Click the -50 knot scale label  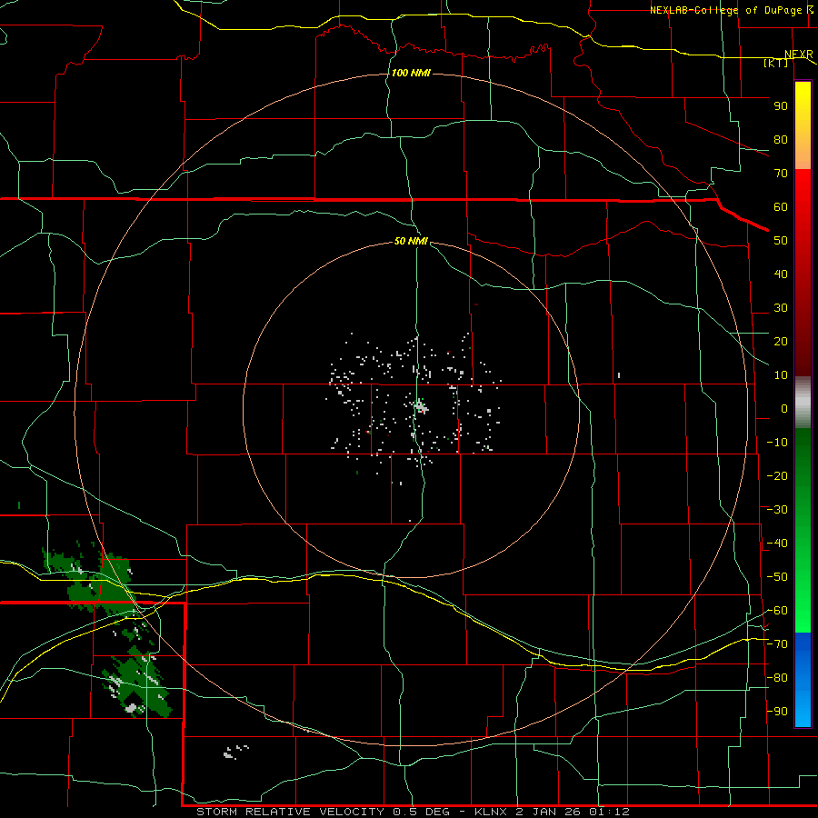tap(777, 577)
